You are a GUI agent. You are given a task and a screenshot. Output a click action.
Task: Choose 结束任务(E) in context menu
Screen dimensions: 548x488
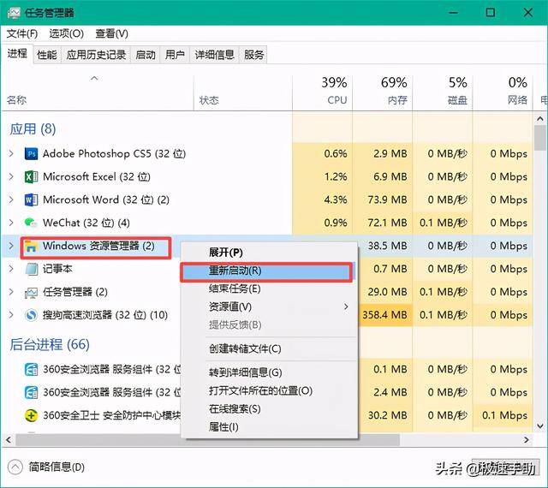(269, 289)
